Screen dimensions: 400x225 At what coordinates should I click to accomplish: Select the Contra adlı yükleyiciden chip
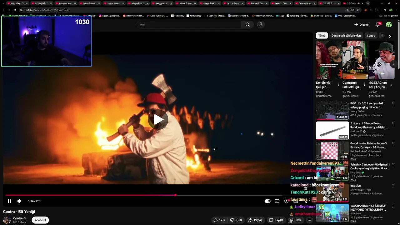tap(346, 36)
